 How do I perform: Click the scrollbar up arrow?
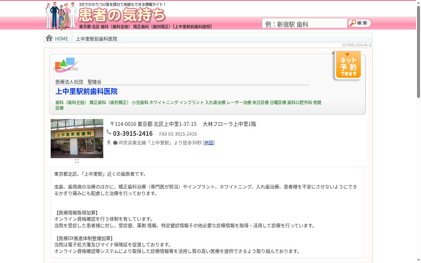[418, 3]
